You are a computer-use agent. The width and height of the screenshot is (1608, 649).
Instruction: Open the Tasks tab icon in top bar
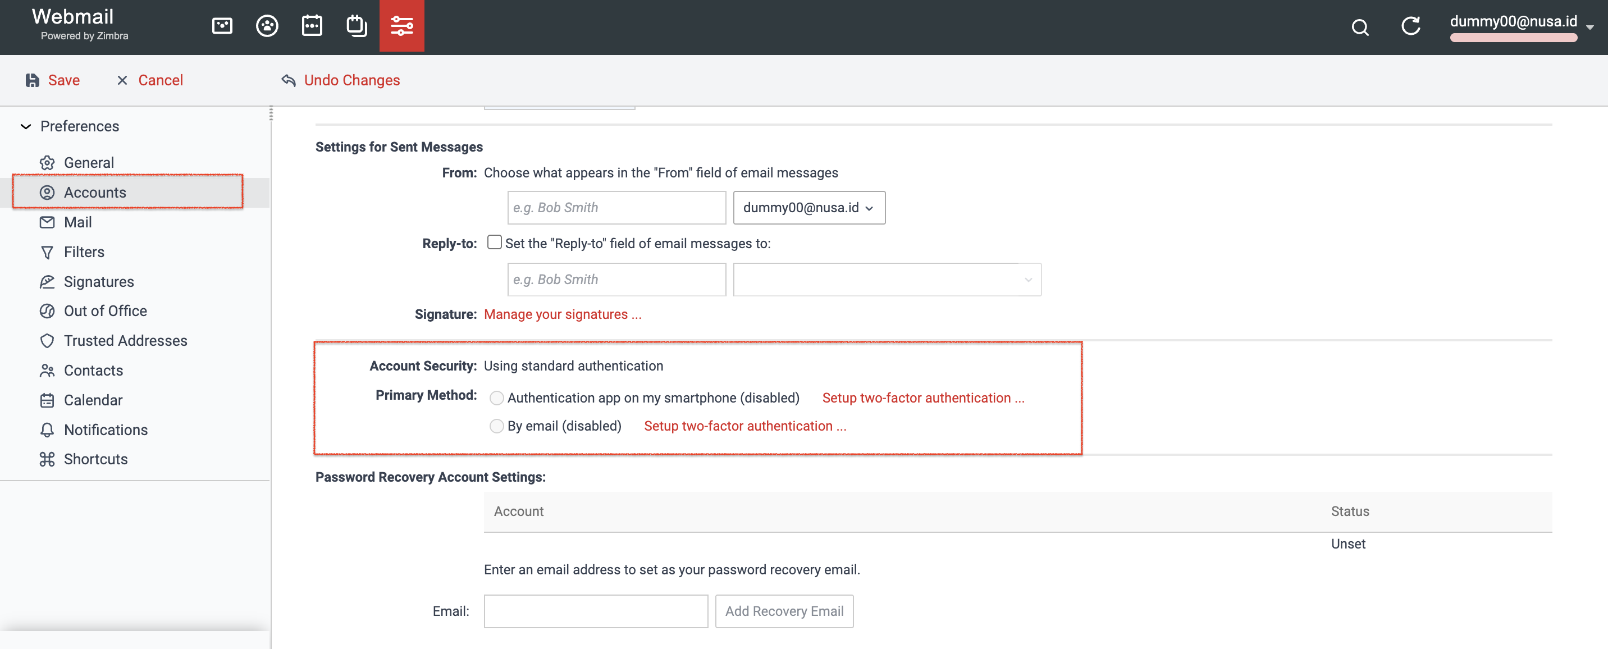(357, 26)
